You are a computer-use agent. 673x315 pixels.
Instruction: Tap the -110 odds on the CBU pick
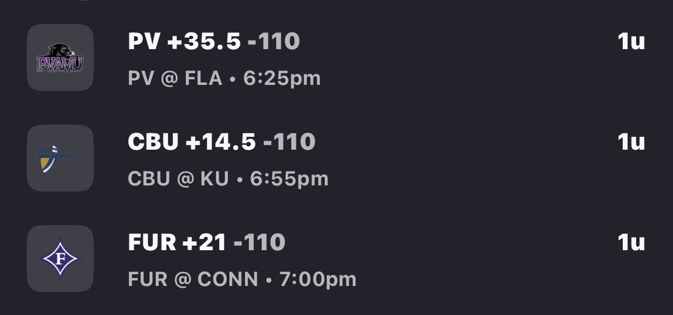pos(289,142)
